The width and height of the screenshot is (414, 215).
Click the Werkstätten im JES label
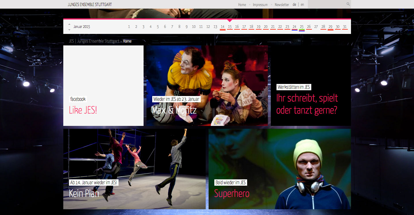coord(294,87)
